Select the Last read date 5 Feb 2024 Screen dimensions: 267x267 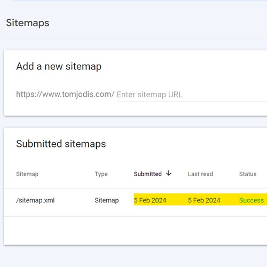coord(204,200)
